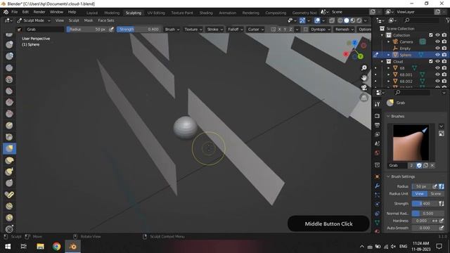Click the zoom magnifier viewport gizmo
This screenshot has height=253, width=450.
pos(364,67)
